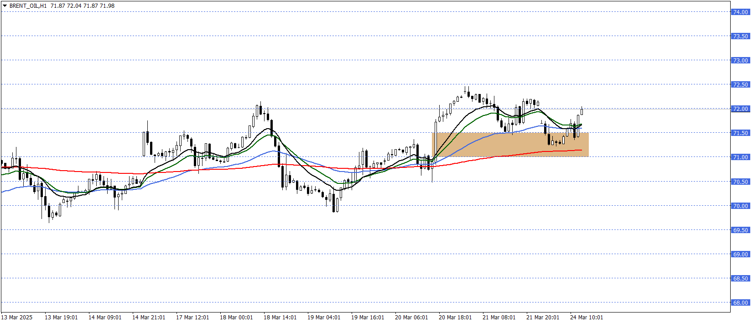Select the 72.00 price label
The image size is (753, 323).
point(740,109)
